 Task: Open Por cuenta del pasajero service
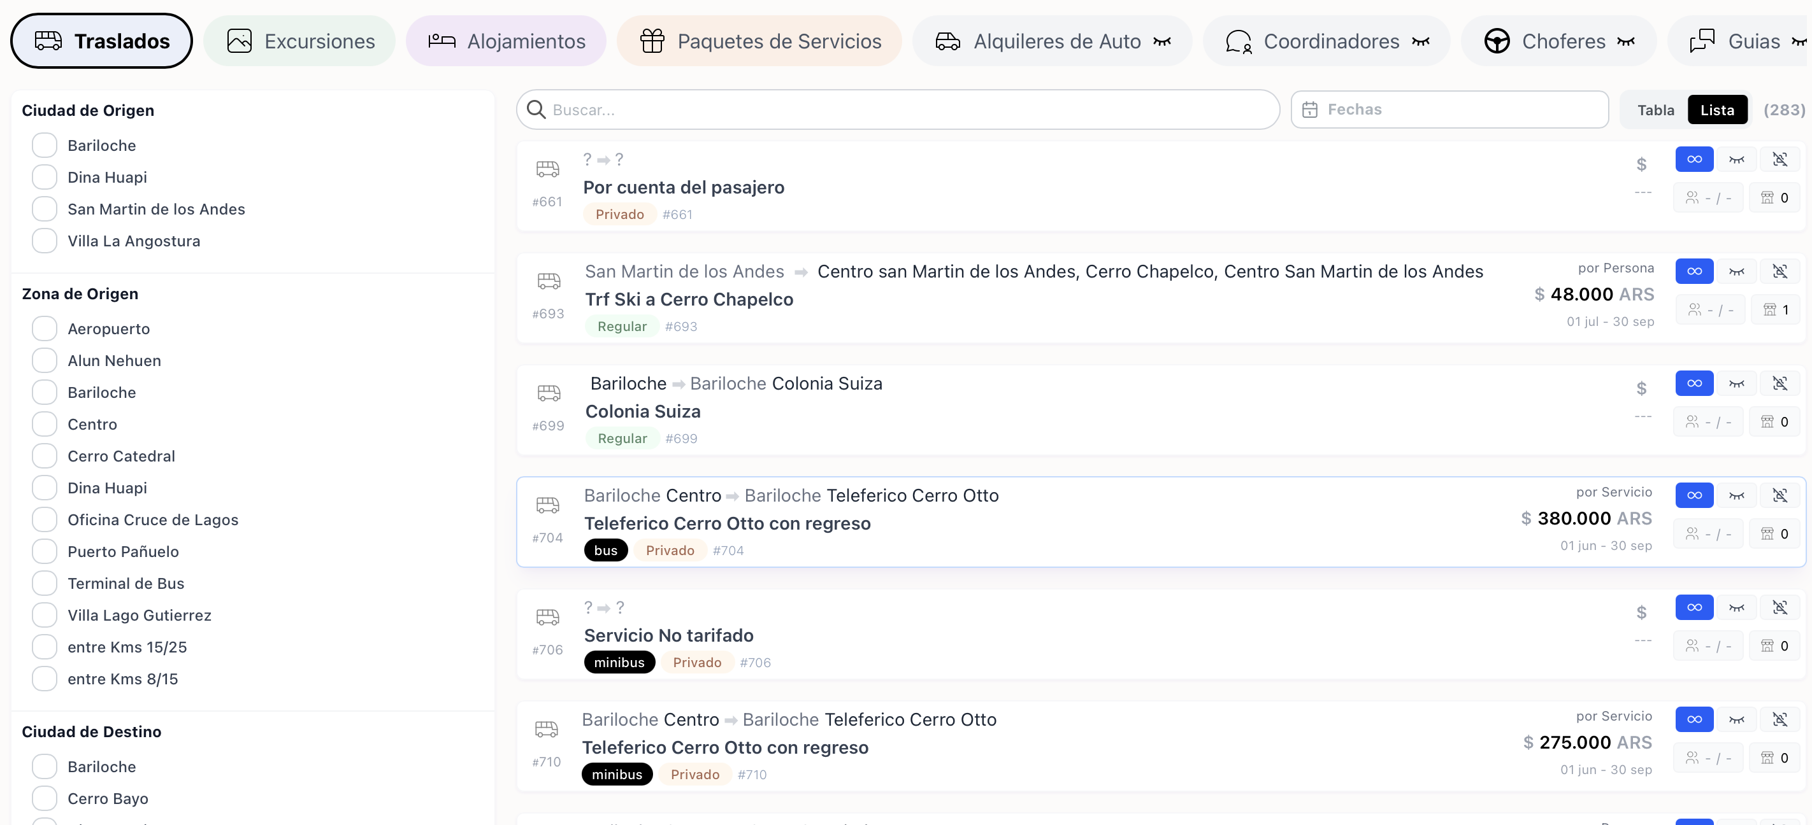click(x=683, y=188)
